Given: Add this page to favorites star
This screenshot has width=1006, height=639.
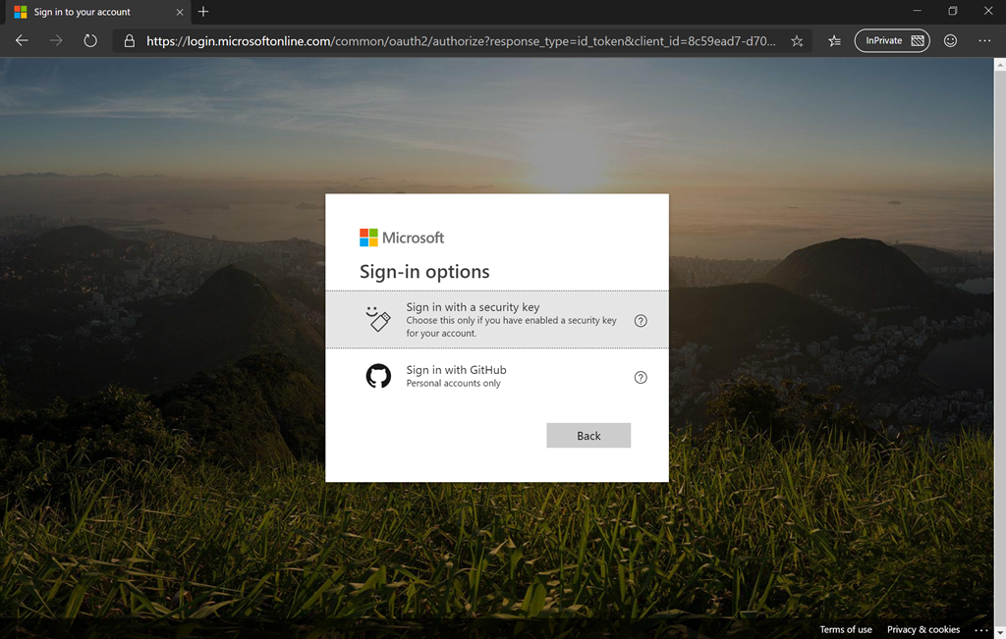Looking at the screenshot, I should (x=797, y=41).
